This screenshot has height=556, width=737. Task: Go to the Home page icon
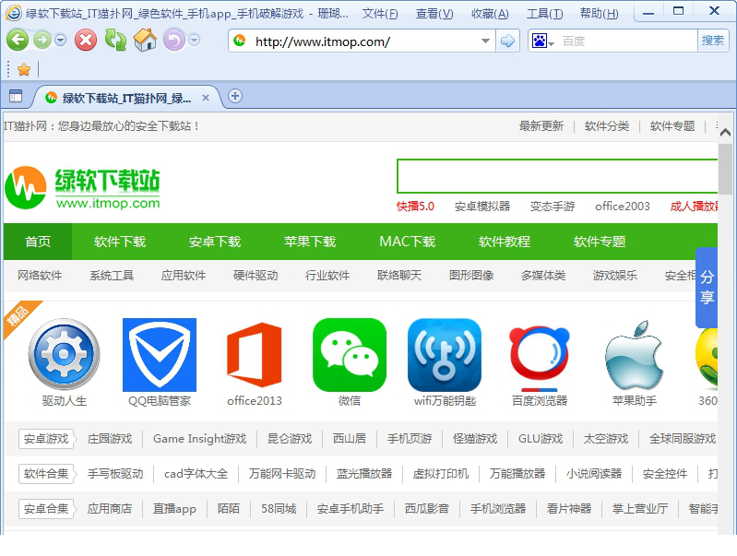pyautogui.click(x=145, y=40)
